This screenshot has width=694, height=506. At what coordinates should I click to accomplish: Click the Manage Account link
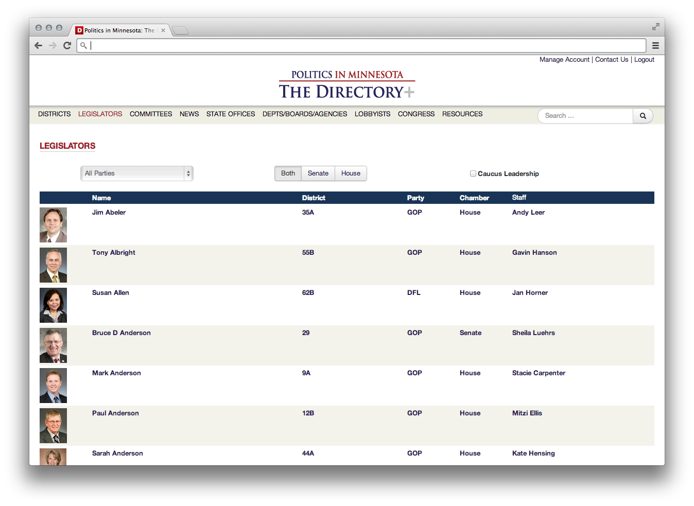(564, 60)
